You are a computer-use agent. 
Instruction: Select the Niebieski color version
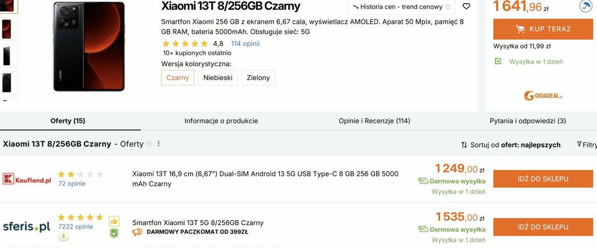click(218, 78)
